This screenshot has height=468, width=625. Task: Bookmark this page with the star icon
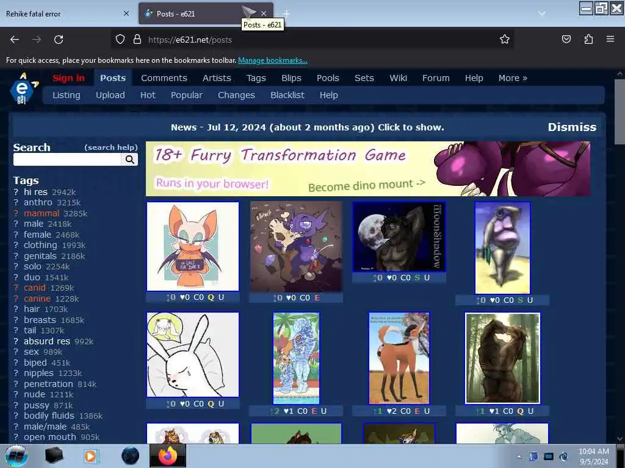[505, 39]
